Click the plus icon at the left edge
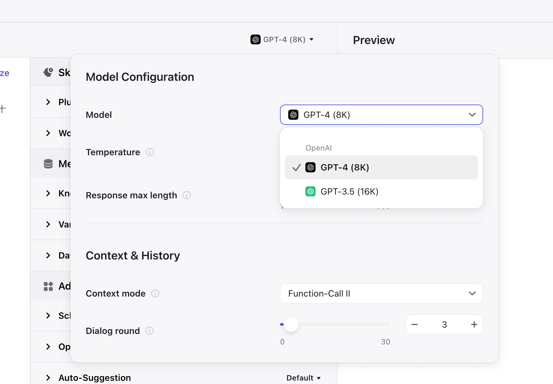 (x=3, y=109)
